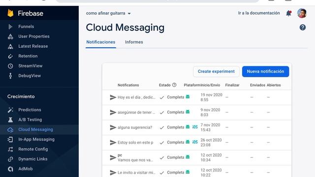Open A/B Testing in the sidebar
The image size is (315, 177).
[x=30, y=119]
